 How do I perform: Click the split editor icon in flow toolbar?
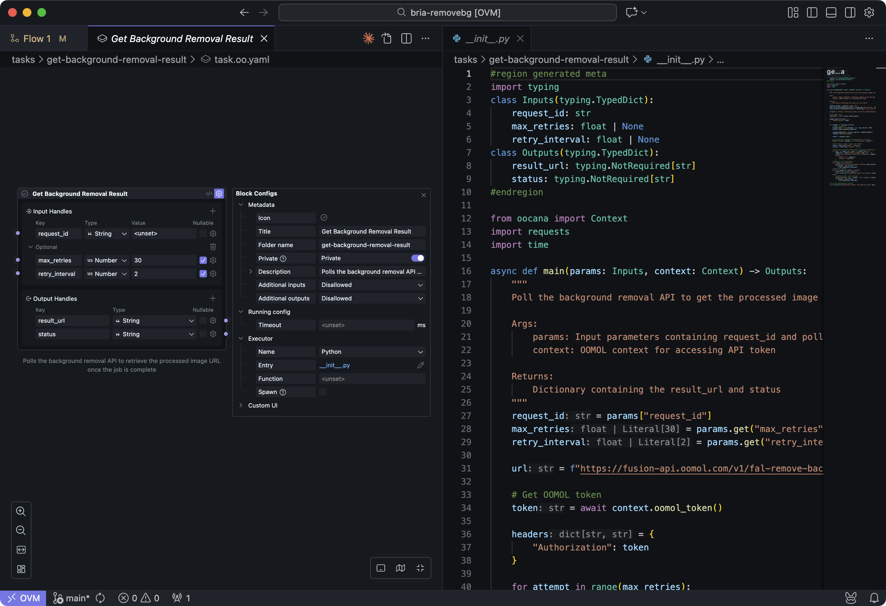pos(406,38)
